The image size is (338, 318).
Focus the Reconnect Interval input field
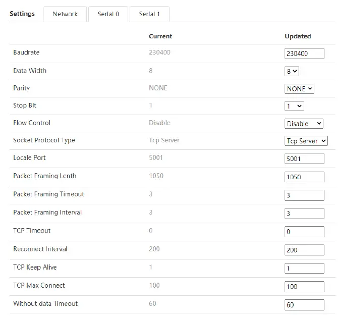pyautogui.click(x=304, y=250)
